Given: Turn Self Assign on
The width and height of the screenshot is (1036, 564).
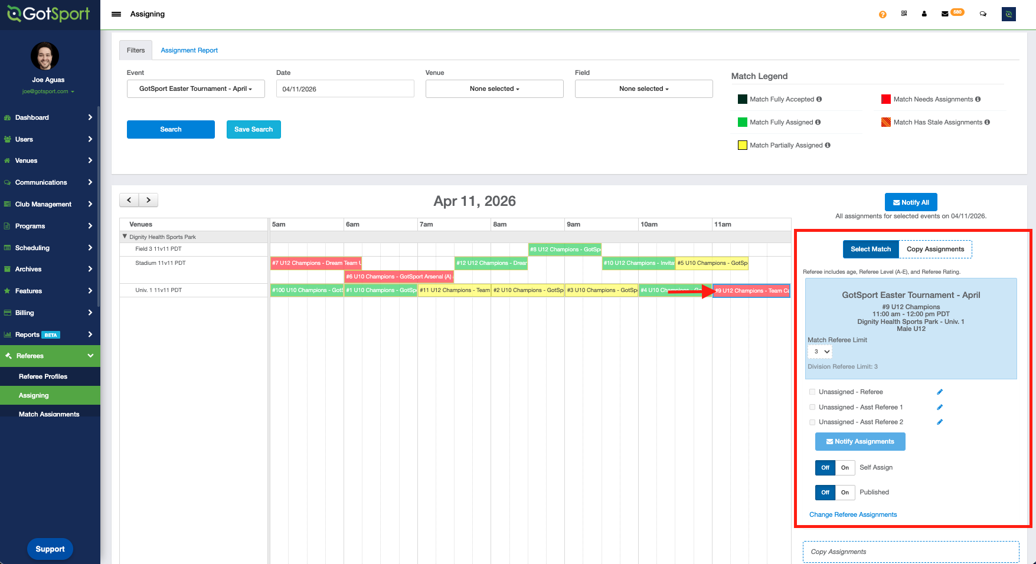Looking at the screenshot, I should [845, 468].
